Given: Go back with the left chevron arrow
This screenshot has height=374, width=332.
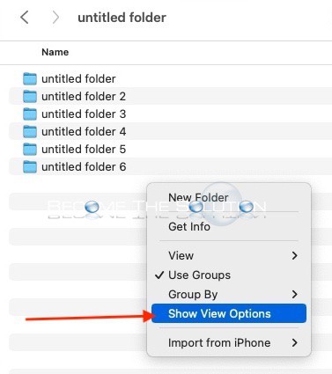Looking at the screenshot, I should point(25,18).
